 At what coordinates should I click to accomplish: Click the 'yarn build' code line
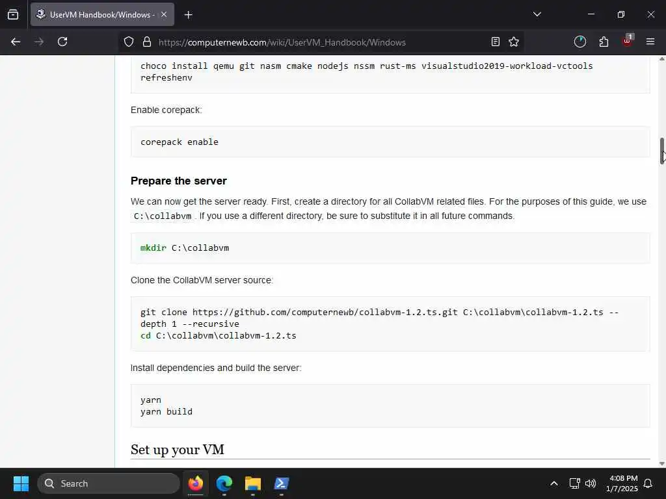point(166,411)
